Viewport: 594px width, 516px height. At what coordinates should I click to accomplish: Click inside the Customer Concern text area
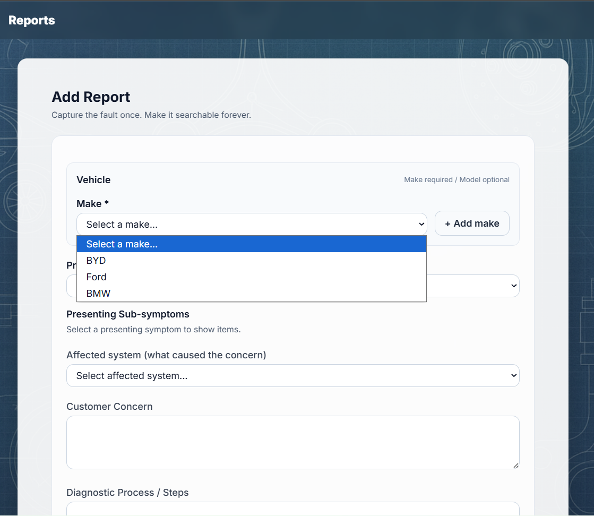[x=292, y=442]
